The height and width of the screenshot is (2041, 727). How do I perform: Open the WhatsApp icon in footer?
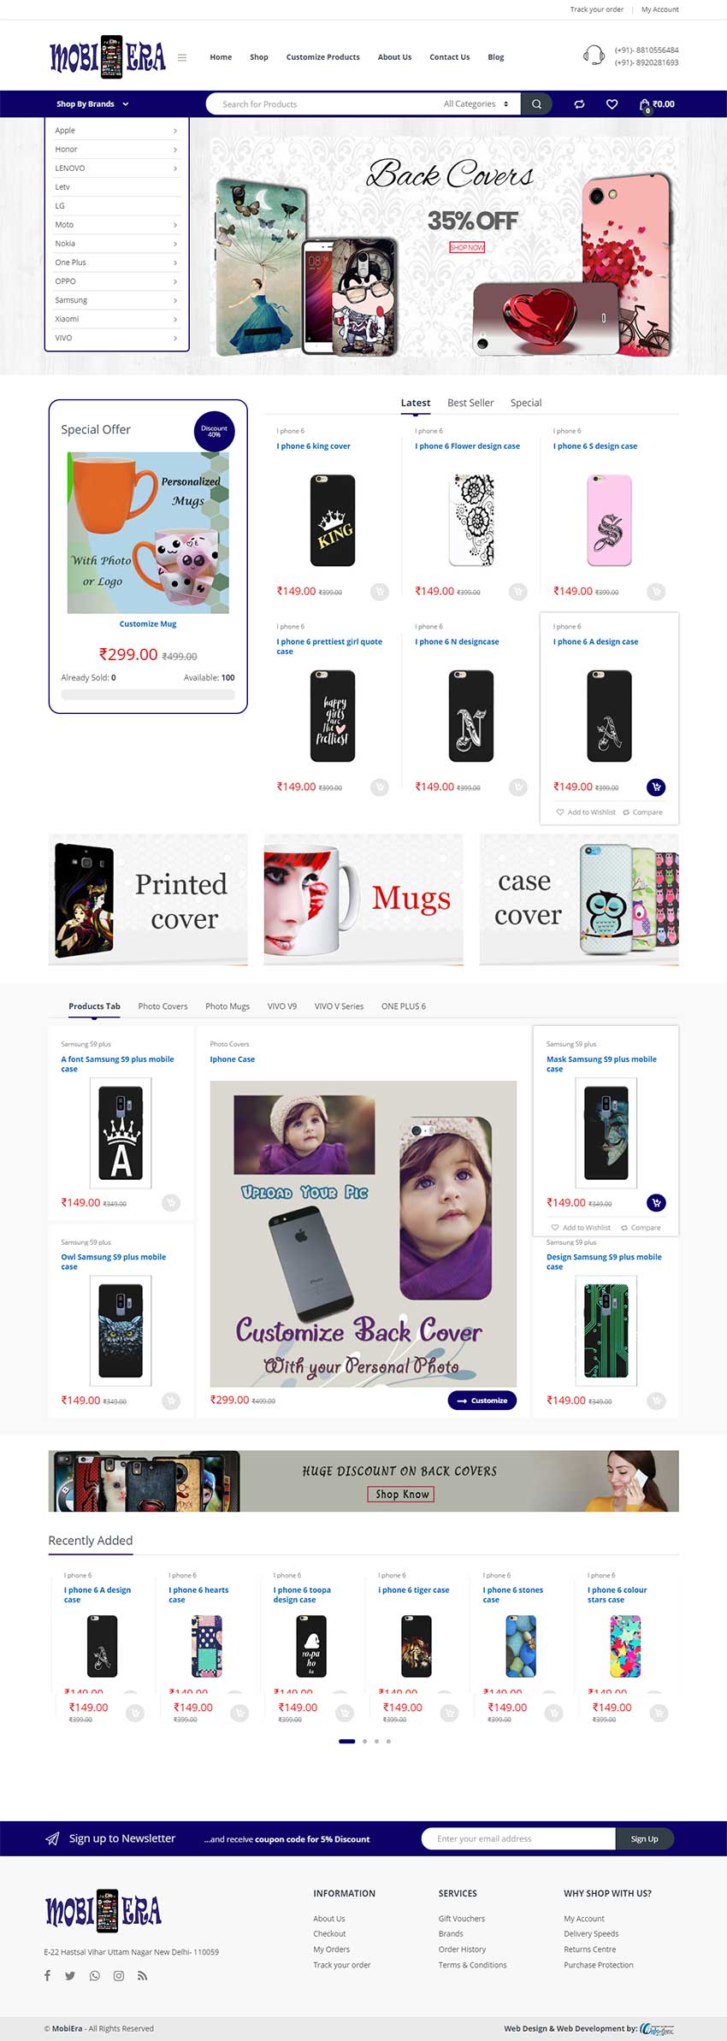click(95, 1976)
